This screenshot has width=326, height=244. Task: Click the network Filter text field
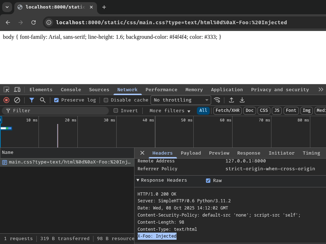(57, 111)
